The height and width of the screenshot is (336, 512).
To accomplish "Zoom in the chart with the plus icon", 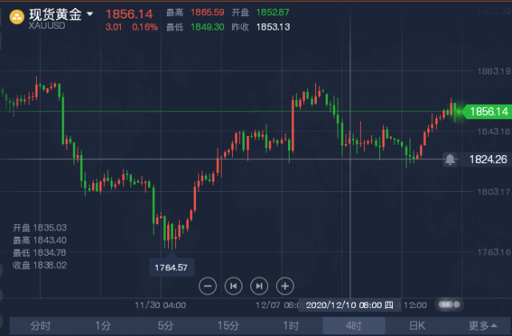I will tap(285, 286).
